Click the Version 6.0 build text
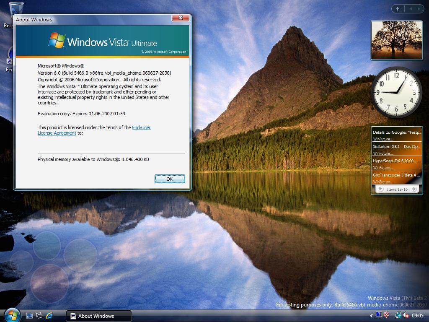429x322 pixels. point(104,73)
